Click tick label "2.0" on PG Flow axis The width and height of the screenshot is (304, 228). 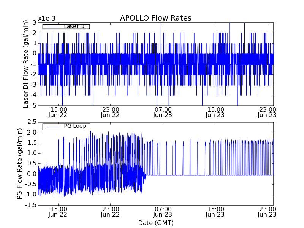pyautogui.click(x=32, y=133)
